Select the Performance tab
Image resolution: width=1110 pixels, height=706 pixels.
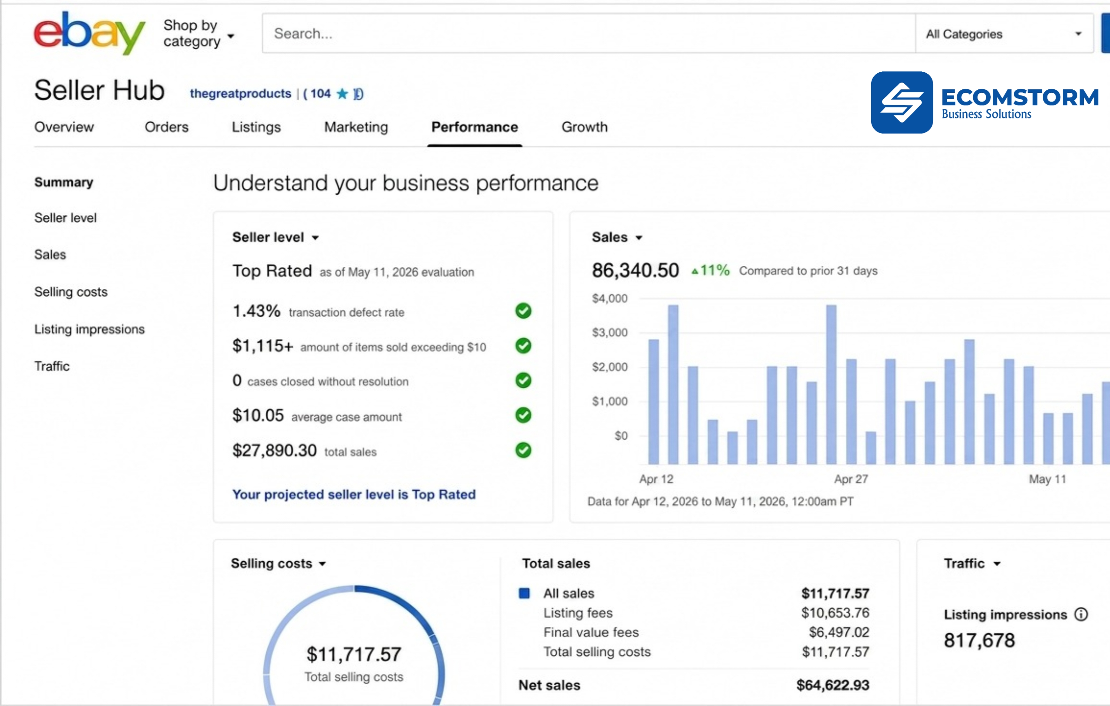click(475, 127)
